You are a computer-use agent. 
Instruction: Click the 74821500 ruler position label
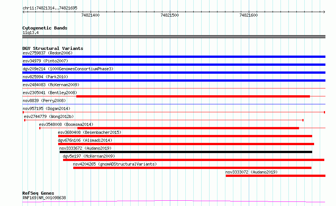pyautogui.click(x=170, y=15)
